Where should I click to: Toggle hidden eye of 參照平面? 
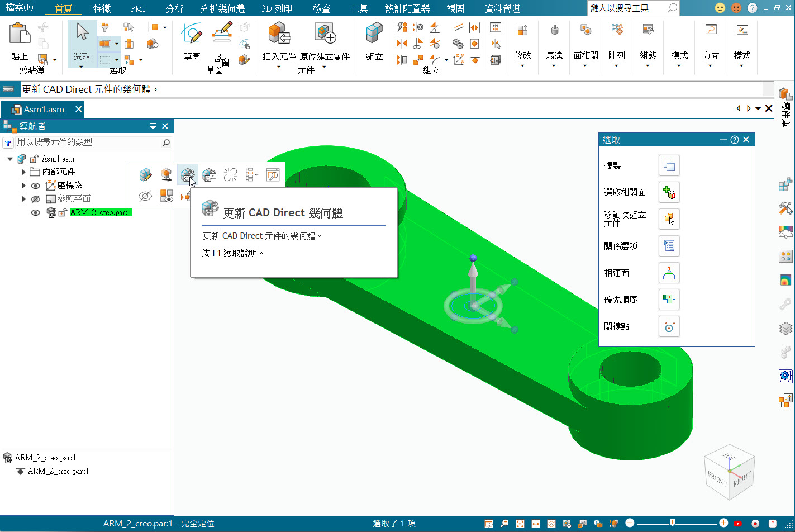[x=35, y=199]
